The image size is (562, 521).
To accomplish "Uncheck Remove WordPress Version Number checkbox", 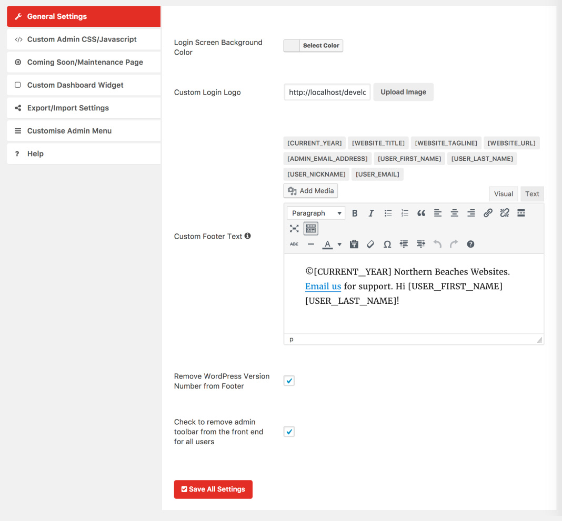I will 289,381.
